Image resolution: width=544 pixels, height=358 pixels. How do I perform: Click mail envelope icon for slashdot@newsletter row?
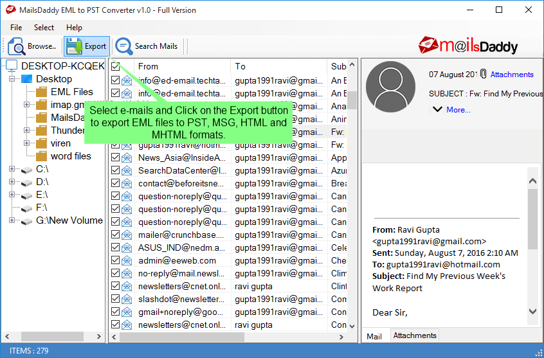[x=127, y=299]
